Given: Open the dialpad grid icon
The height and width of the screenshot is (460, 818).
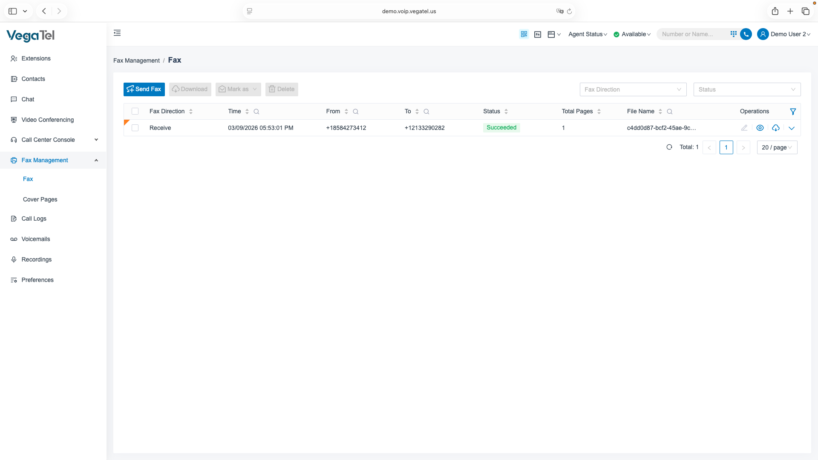Looking at the screenshot, I should tap(733, 34).
